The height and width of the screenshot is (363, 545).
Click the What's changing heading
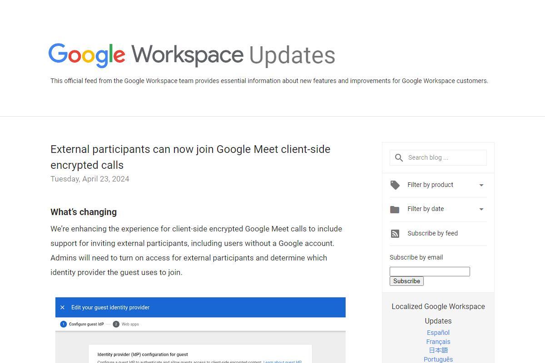coord(84,212)
